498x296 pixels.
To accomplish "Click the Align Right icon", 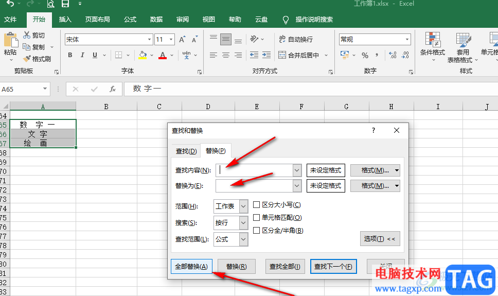I will point(238,55).
